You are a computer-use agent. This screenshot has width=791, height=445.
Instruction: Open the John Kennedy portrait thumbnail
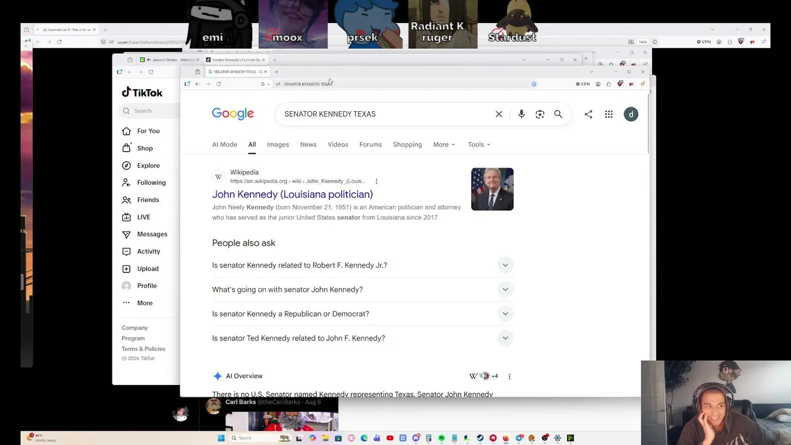point(492,189)
